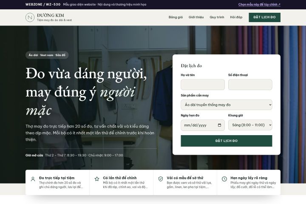Click the Hẹn ngày lấy rõ ràng title
The height and width of the screenshot is (204, 306).
point(249,178)
